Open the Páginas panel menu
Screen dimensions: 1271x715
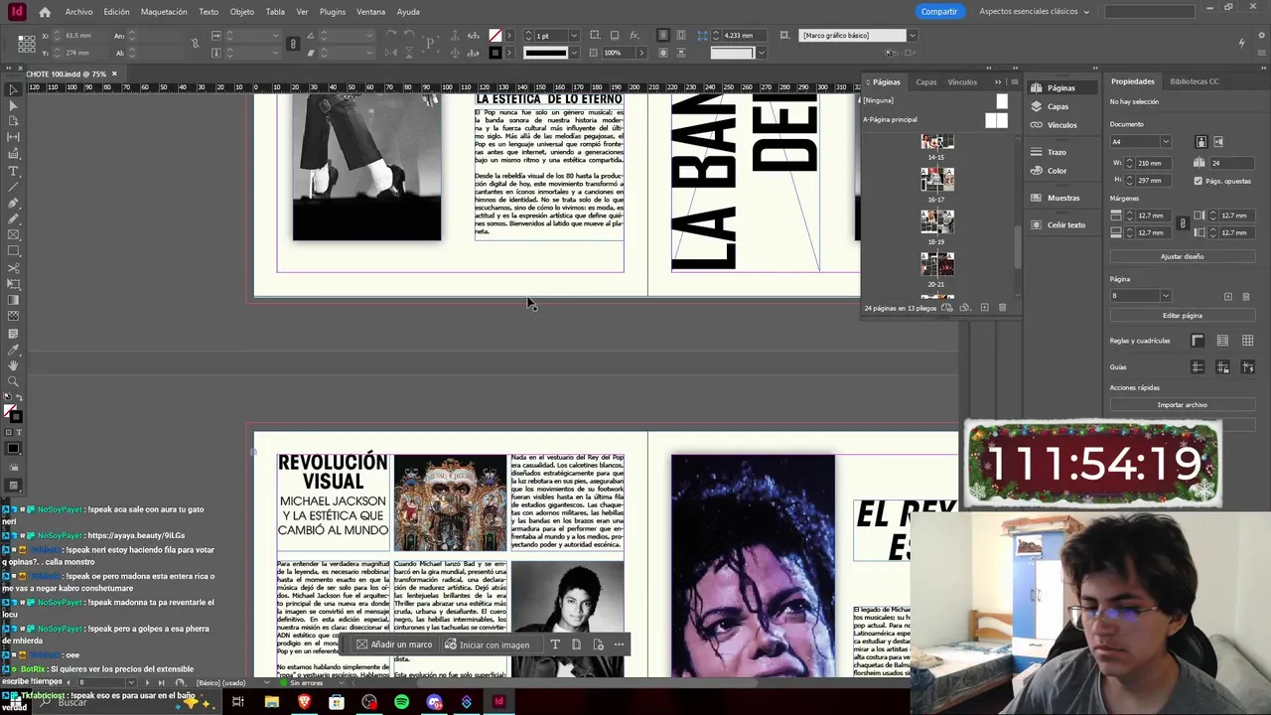click(x=1013, y=82)
